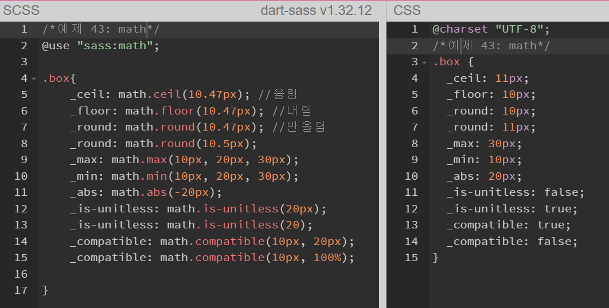This screenshot has width=609, height=308.
Task: Click the math.is-unitless(20) line
Action: 191,225
